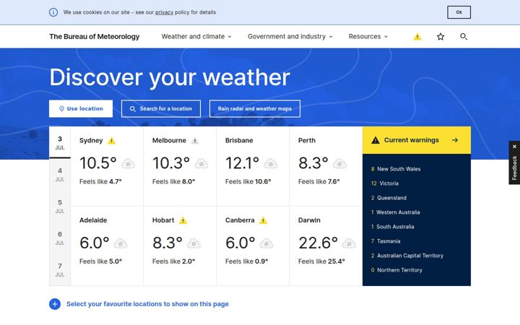The image size is (520, 325).
Task: Click the warning icon beside Canberra
Action: point(263,220)
